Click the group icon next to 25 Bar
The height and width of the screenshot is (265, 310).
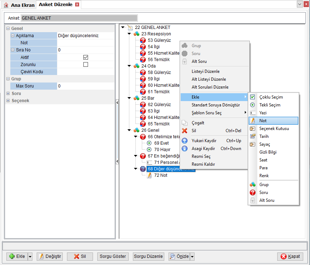(136, 98)
